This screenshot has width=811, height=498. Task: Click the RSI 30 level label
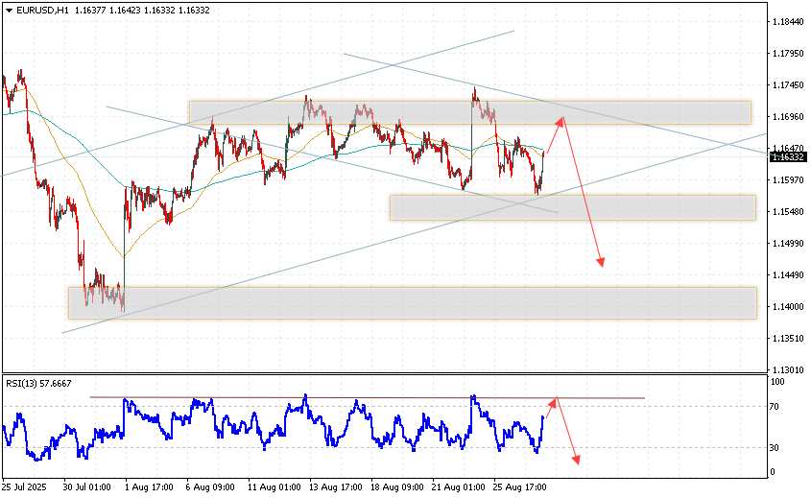click(775, 448)
